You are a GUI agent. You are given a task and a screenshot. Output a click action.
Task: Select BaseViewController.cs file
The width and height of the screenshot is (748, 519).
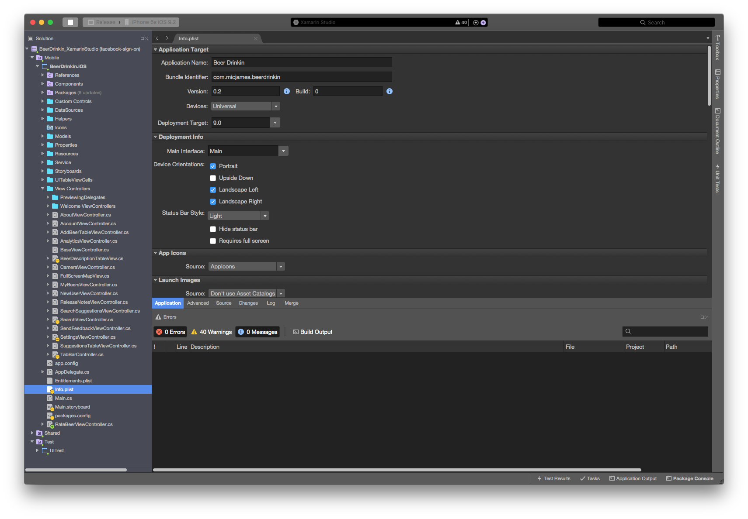tap(84, 250)
